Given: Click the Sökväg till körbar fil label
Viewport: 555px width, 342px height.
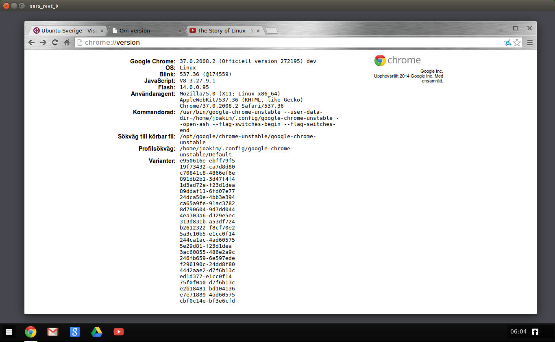Looking at the screenshot, I should click(147, 136).
